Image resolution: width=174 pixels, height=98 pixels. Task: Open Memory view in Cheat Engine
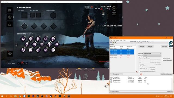point(116,74)
